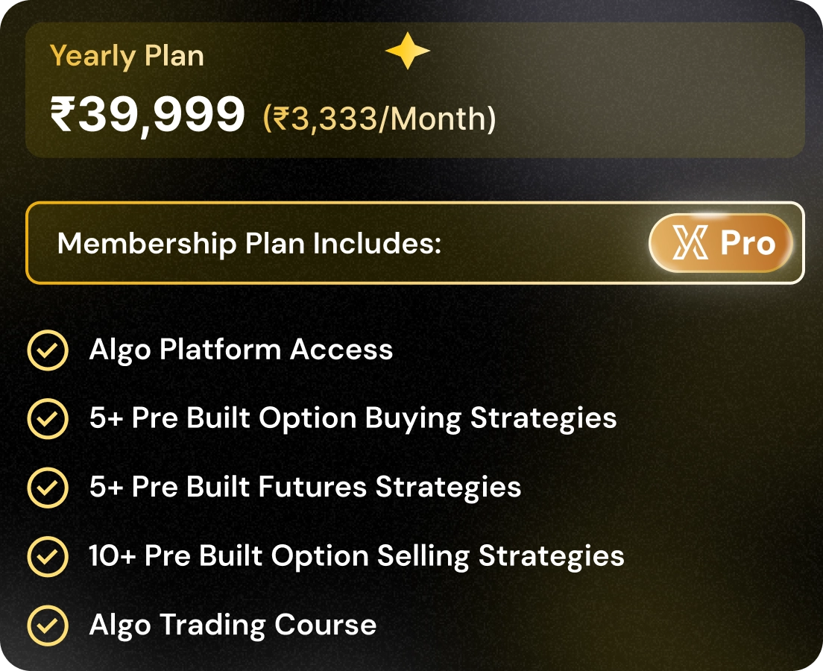Click the checkmark beside Algo Trading Course
Image resolution: width=823 pixels, height=671 pixels.
tap(48, 625)
